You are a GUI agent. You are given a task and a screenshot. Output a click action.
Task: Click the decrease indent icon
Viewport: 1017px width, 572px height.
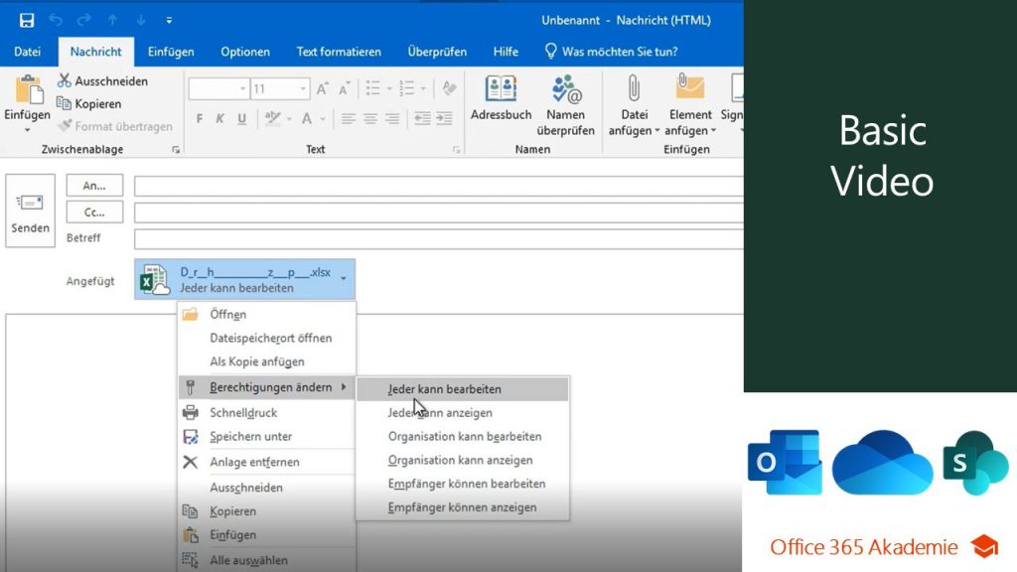coord(422,119)
